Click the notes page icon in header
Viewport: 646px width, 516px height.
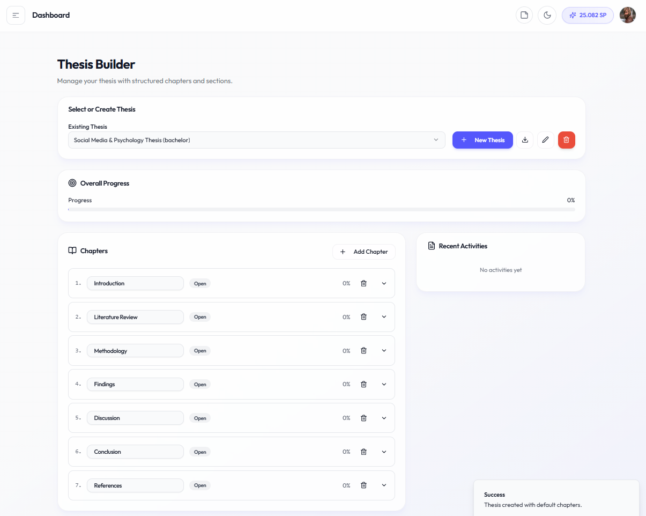[524, 15]
